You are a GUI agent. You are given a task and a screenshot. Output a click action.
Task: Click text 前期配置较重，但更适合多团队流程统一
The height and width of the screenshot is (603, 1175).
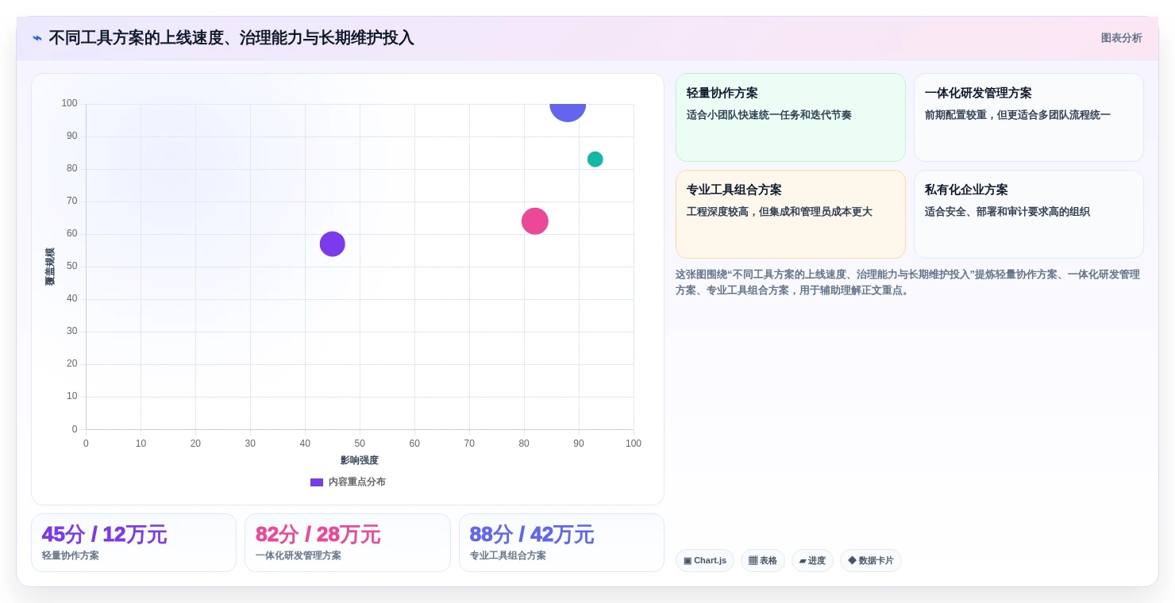click(x=1017, y=115)
